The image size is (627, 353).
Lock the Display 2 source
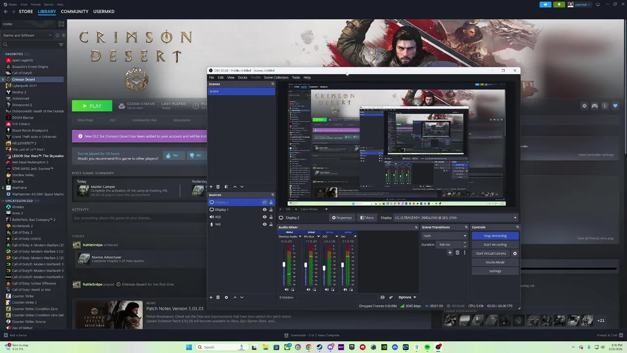coord(271,202)
